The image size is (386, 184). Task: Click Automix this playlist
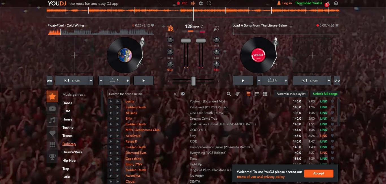click(x=291, y=94)
